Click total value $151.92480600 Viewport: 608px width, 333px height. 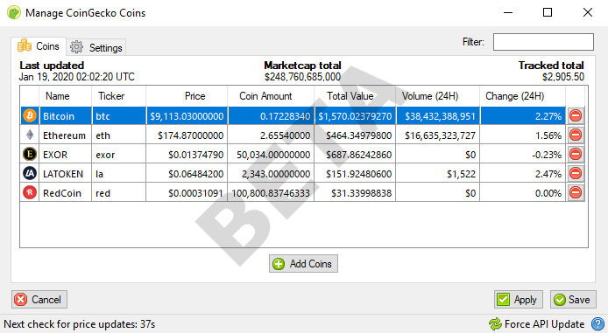tap(355, 174)
